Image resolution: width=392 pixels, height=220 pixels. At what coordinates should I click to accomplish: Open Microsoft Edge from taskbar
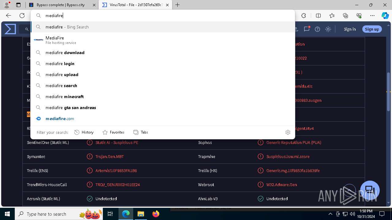click(126, 214)
